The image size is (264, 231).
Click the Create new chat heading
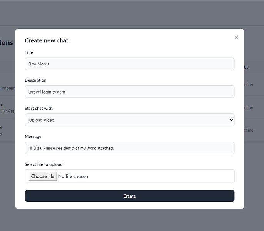pyautogui.click(x=47, y=40)
